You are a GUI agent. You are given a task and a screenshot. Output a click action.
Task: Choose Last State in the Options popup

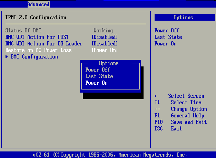tap(99, 76)
